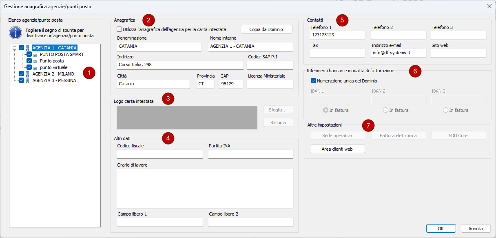Click the icon next to Punto posta

pyautogui.click(x=35, y=61)
